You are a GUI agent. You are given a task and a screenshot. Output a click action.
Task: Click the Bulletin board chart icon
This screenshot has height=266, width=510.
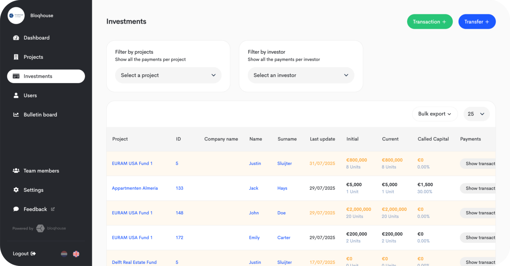pyautogui.click(x=16, y=115)
